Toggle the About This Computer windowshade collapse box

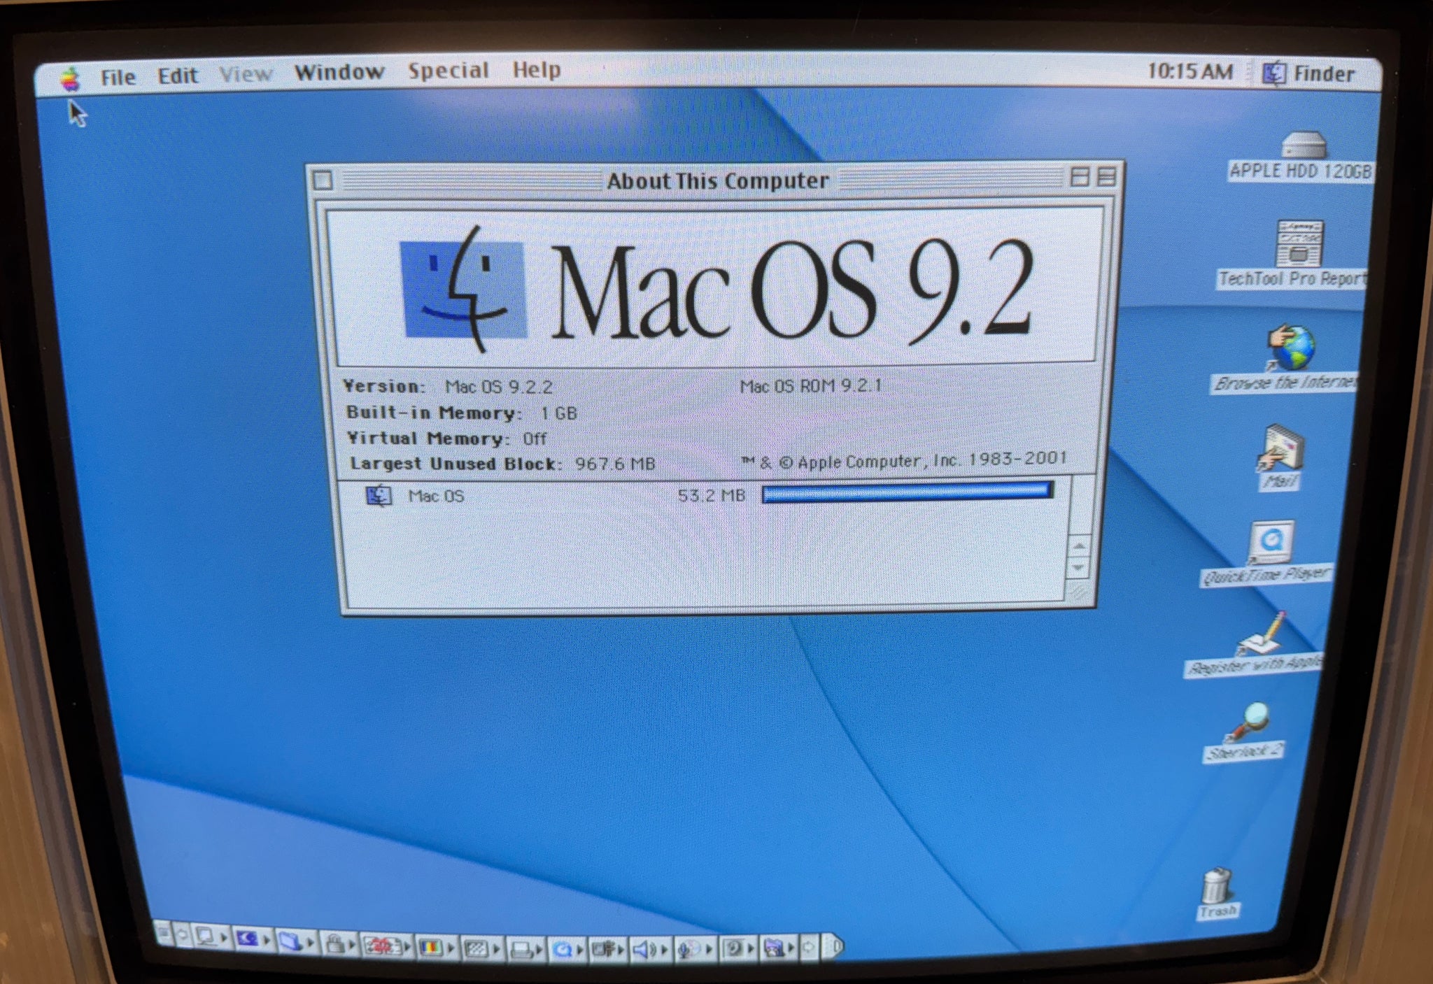point(1106,177)
